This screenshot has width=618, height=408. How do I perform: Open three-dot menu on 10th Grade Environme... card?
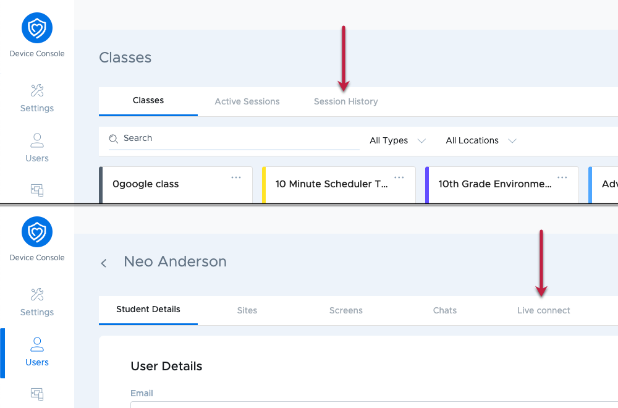point(562,177)
